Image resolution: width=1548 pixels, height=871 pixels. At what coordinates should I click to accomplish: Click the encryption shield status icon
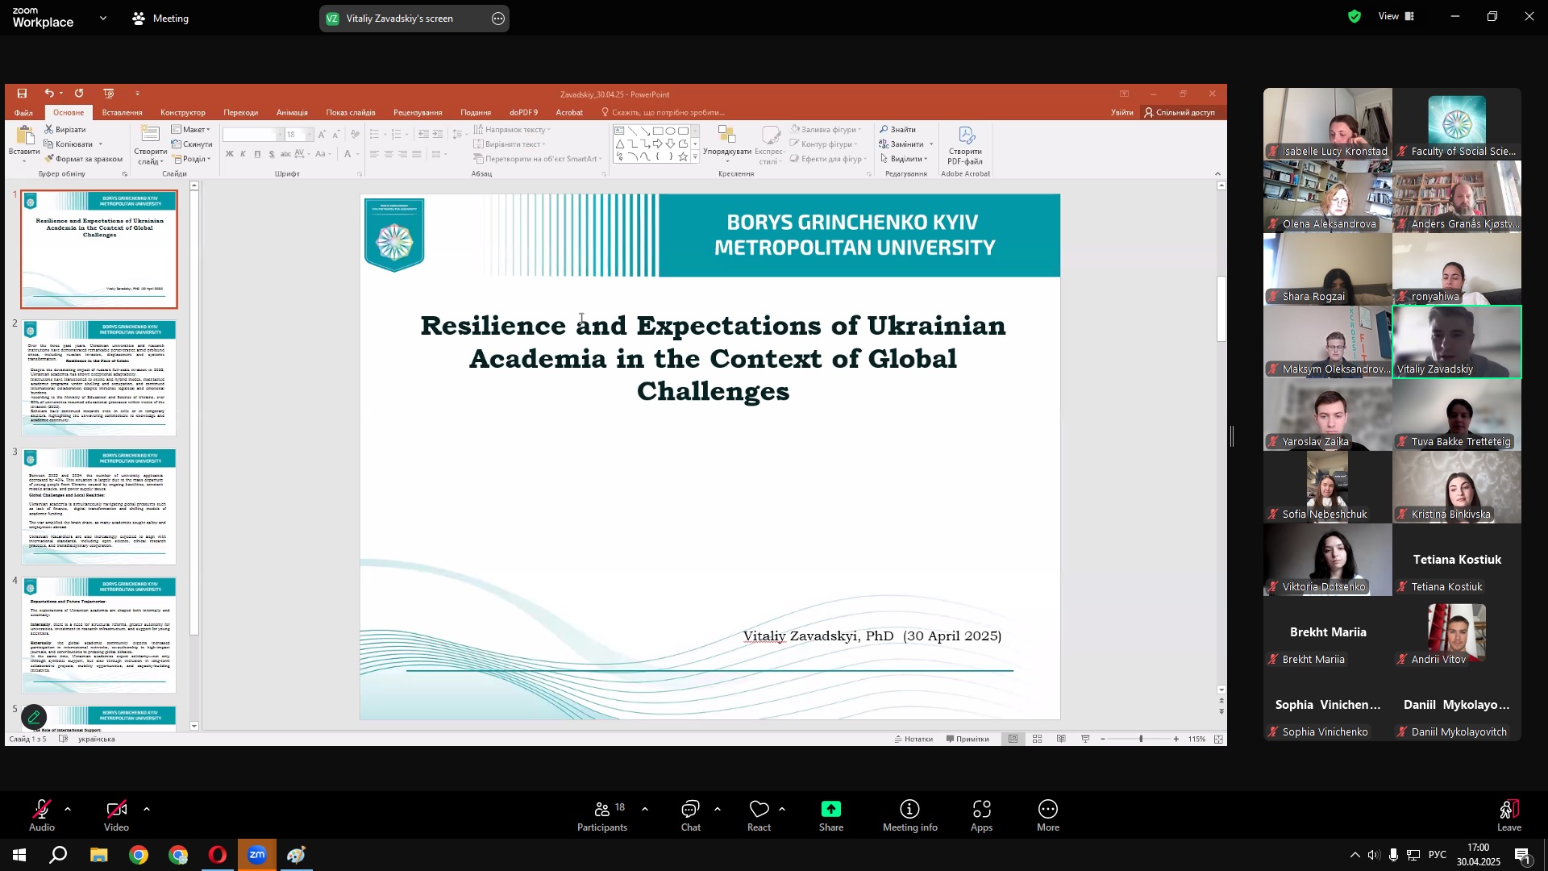pyautogui.click(x=1354, y=16)
